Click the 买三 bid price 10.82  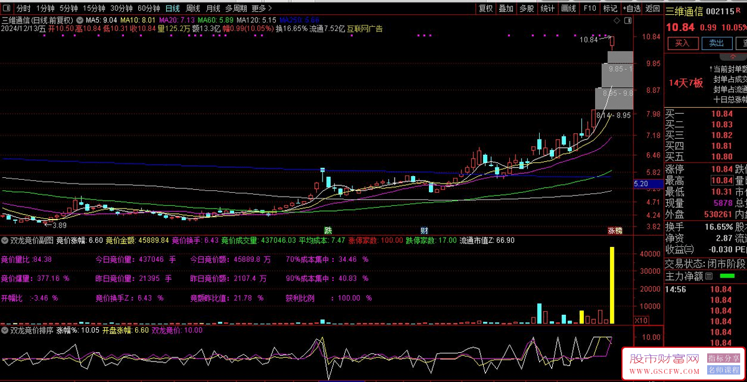tap(722, 135)
